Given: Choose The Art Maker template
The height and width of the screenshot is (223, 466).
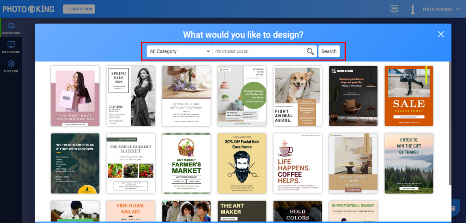Looking at the screenshot, I should click(x=242, y=211).
